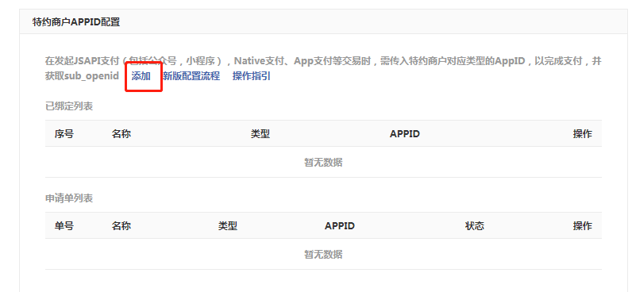This screenshot has width=632, height=292.
Task: Click 操作 header in the 申请单列表 table
Action: click(583, 225)
